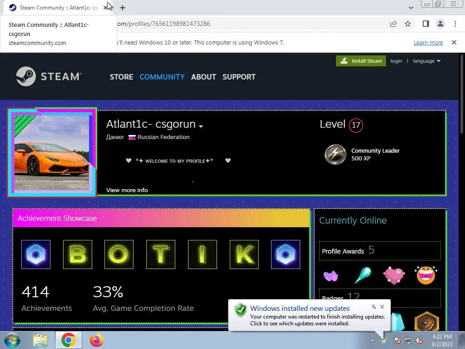Image resolution: width=465 pixels, height=349 pixels.
Task: Click the Steam logo in header
Action: 49,76
